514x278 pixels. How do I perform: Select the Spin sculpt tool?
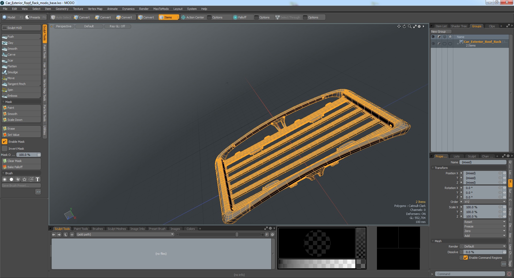(21, 90)
